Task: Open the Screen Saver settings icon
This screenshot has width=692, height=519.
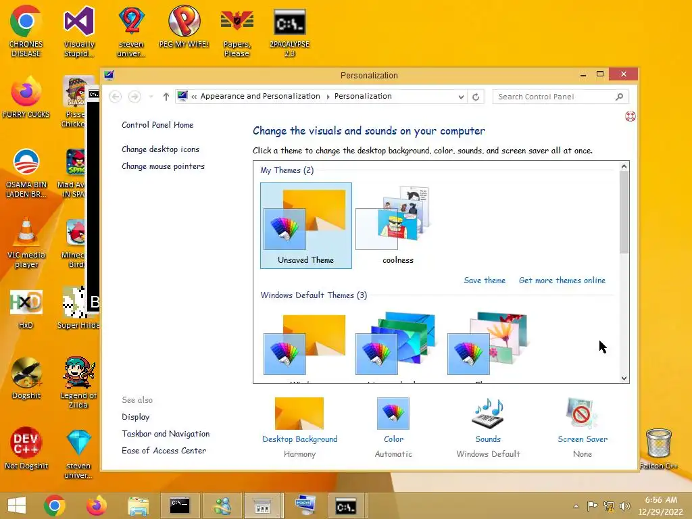Action: click(582, 414)
